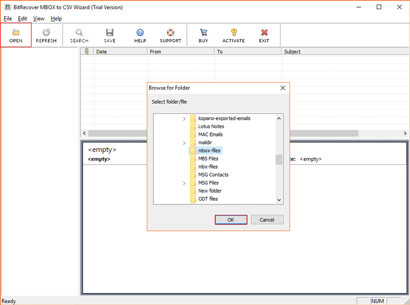Select the mbox-files folder name

[210, 150]
